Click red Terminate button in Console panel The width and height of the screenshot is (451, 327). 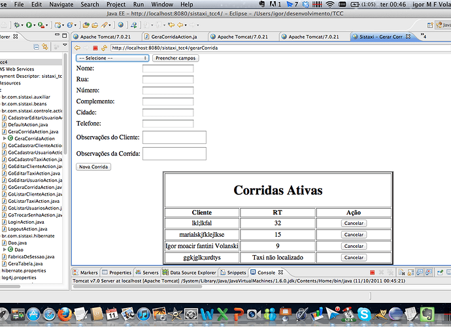point(372,272)
